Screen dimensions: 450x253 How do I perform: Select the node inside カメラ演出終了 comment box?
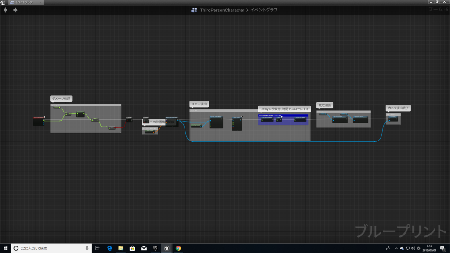393,119
